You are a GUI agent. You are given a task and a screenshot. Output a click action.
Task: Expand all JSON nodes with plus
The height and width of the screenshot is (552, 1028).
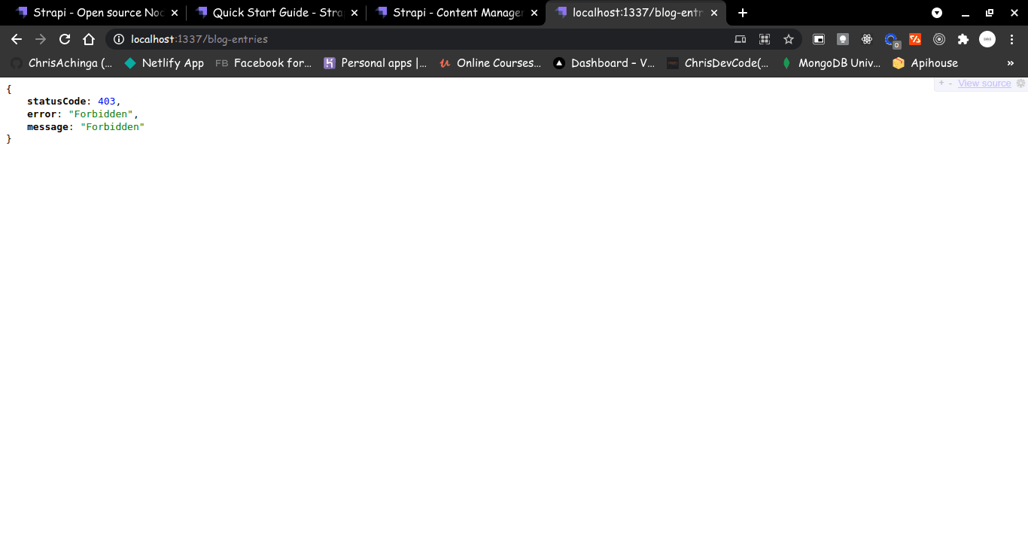point(941,83)
